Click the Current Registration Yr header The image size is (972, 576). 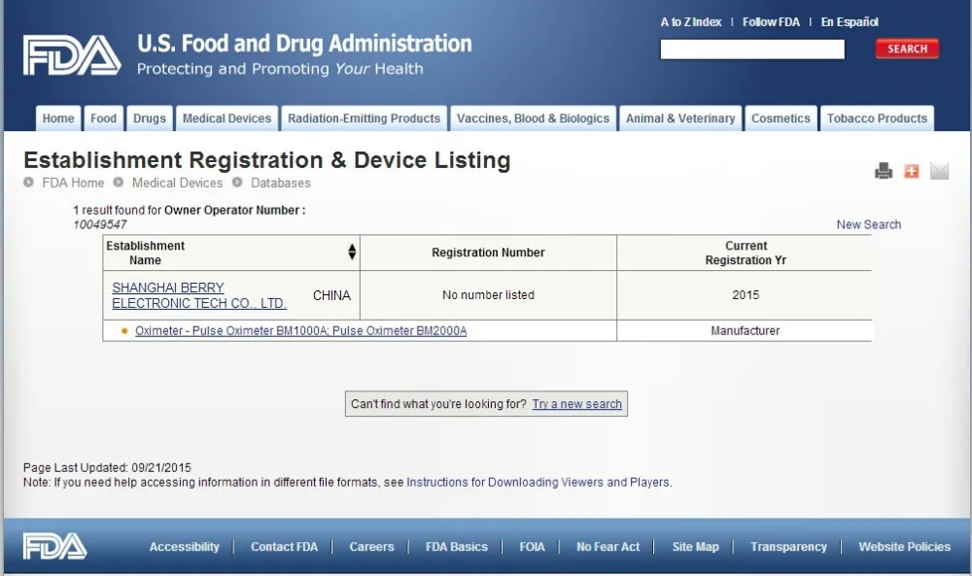[746, 253]
